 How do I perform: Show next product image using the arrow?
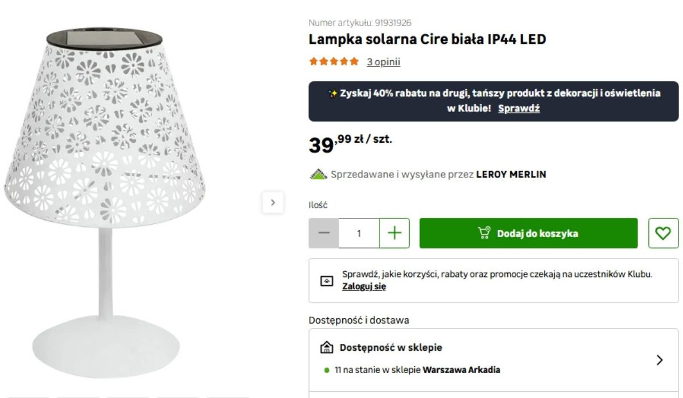[x=273, y=202]
